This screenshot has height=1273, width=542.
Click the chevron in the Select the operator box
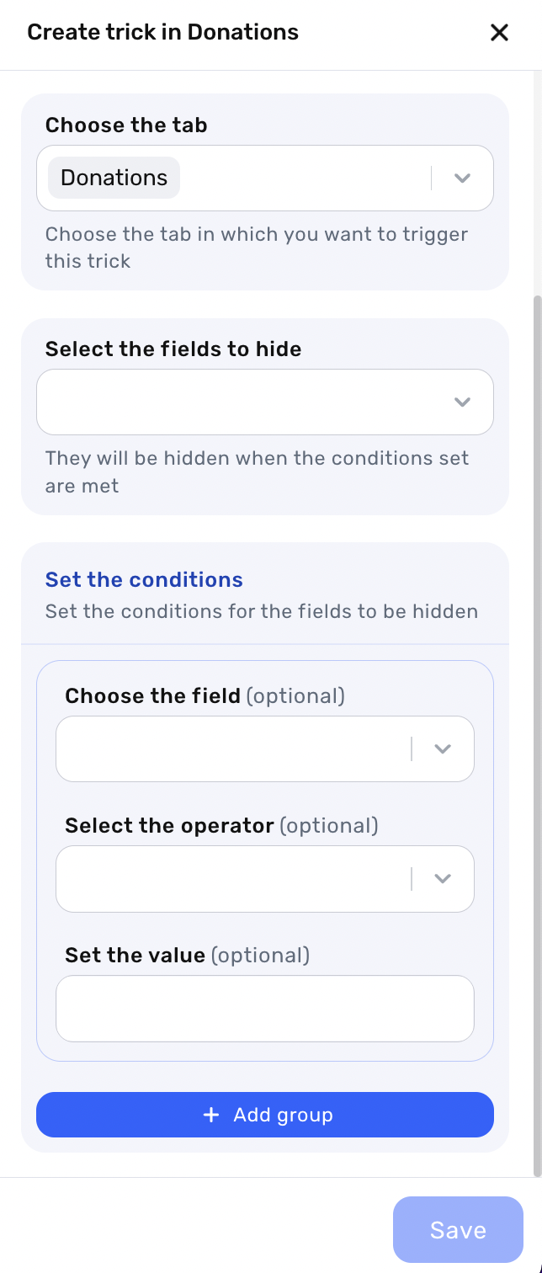click(443, 879)
